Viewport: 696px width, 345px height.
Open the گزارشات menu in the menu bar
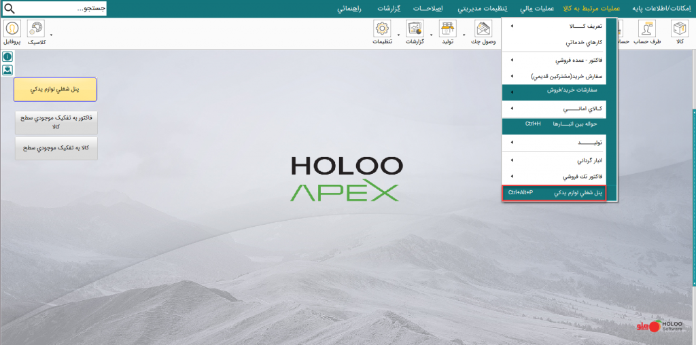(x=389, y=9)
